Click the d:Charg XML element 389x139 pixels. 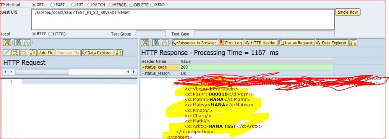(x=198, y=116)
